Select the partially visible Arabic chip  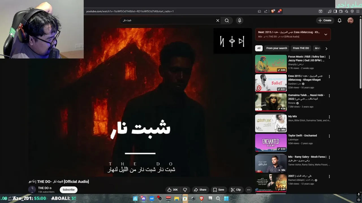pyautogui.click(x=317, y=48)
